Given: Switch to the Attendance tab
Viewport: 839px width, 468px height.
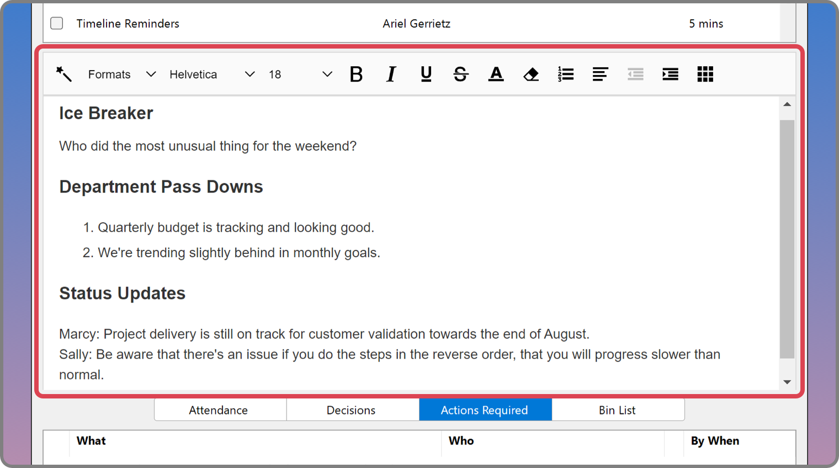Looking at the screenshot, I should [x=219, y=410].
